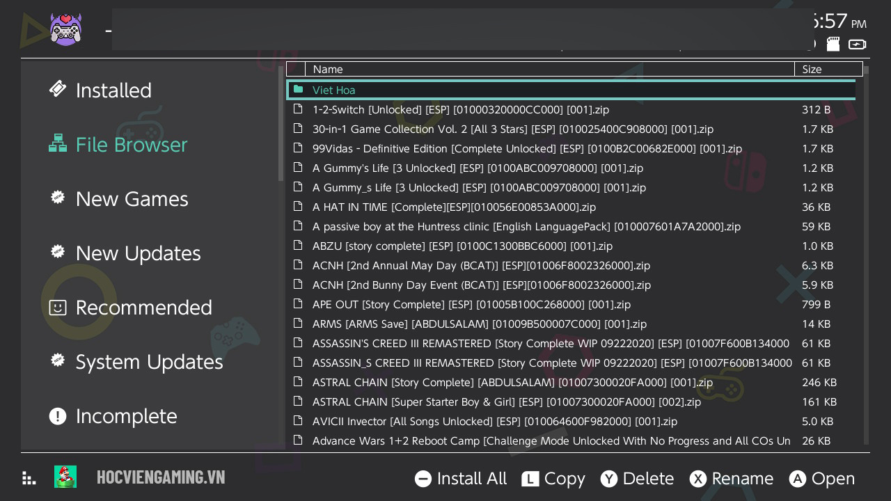
Task: Open System Updates section
Action: click(136, 362)
